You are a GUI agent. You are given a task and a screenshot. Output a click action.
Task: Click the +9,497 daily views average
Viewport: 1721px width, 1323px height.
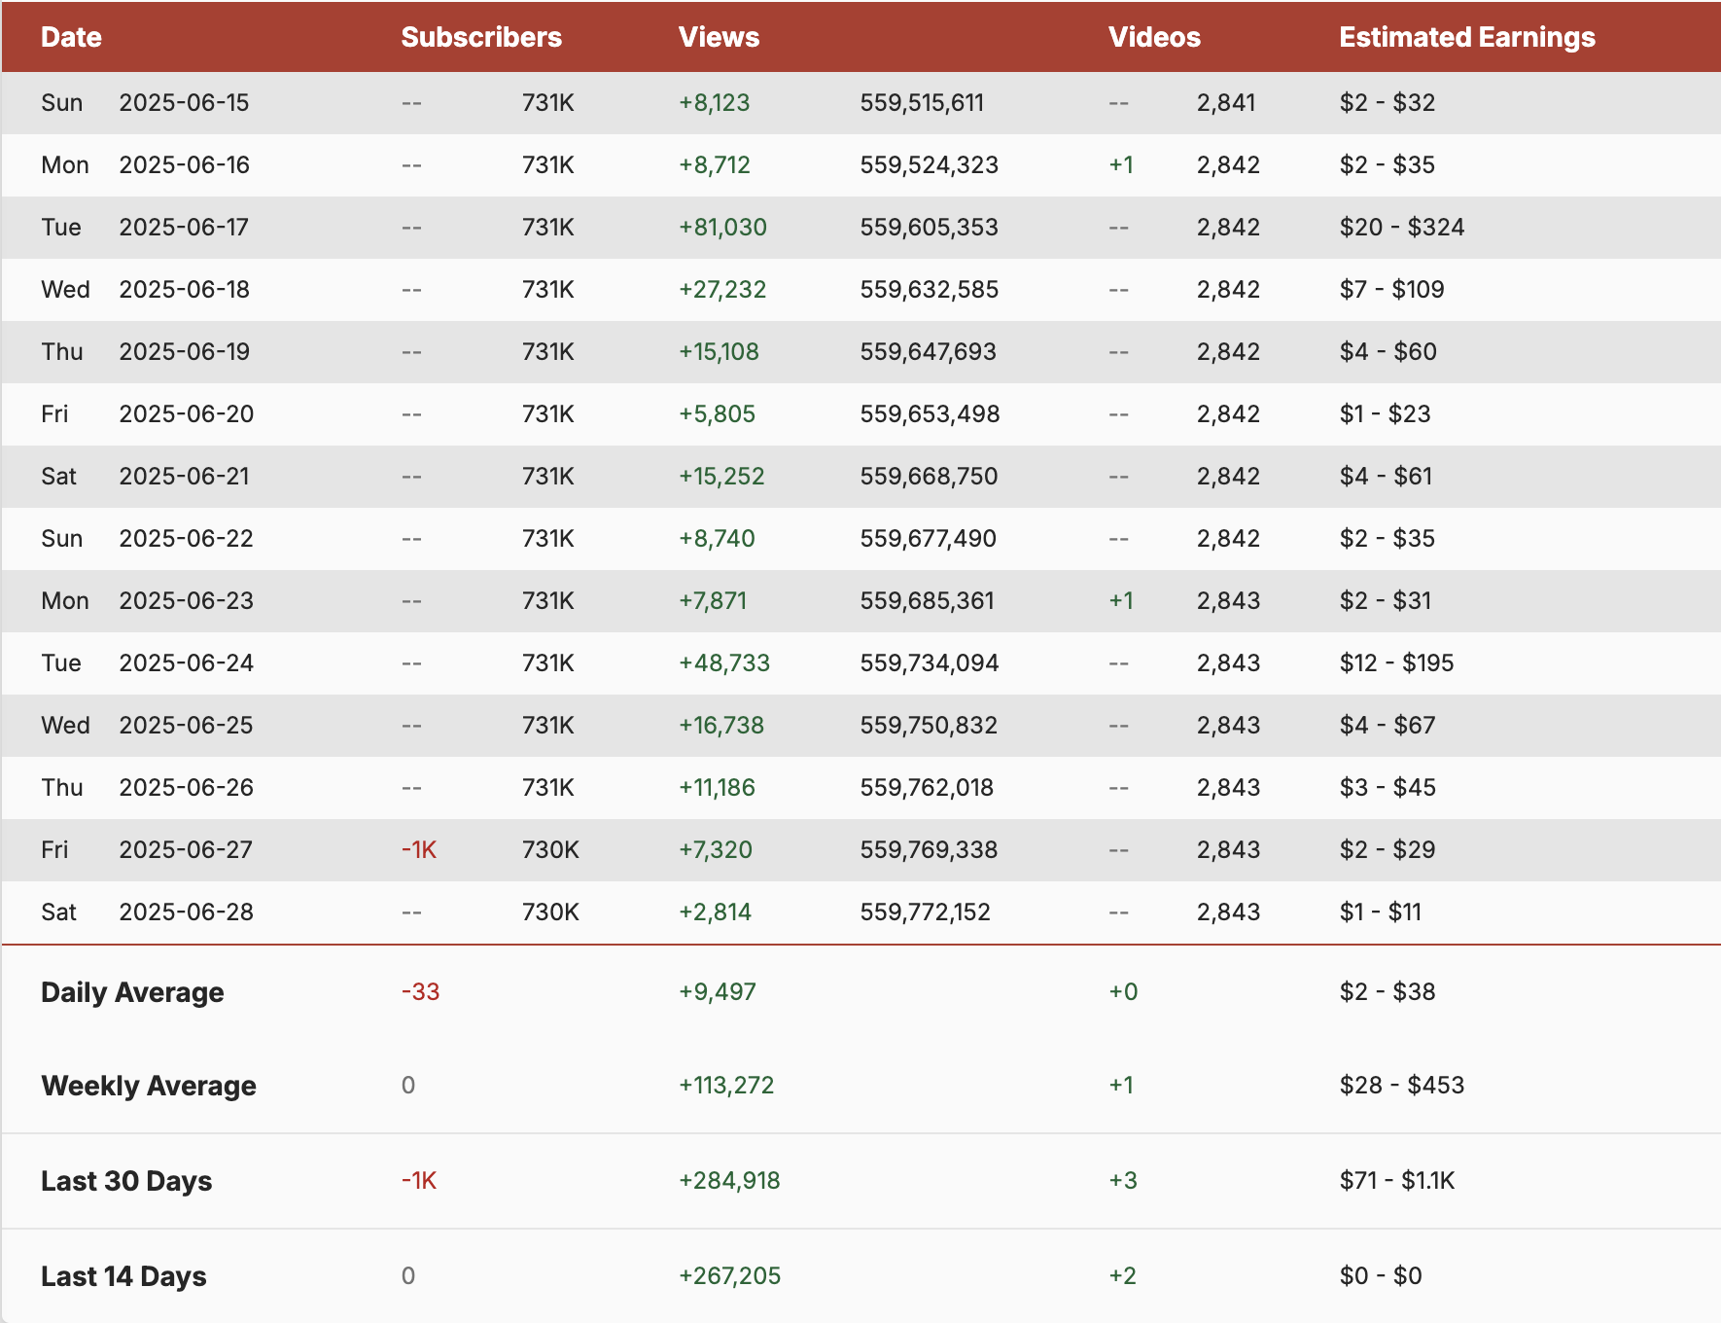point(717,992)
